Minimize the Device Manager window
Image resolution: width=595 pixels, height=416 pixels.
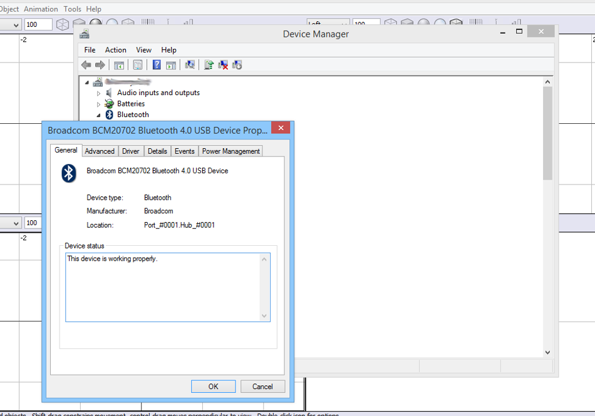(x=503, y=32)
